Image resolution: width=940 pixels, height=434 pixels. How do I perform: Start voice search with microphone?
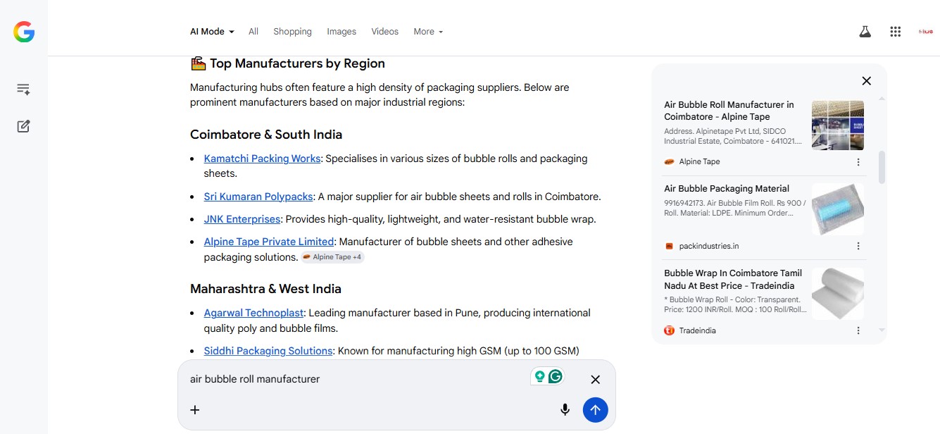[x=565, y=410]
